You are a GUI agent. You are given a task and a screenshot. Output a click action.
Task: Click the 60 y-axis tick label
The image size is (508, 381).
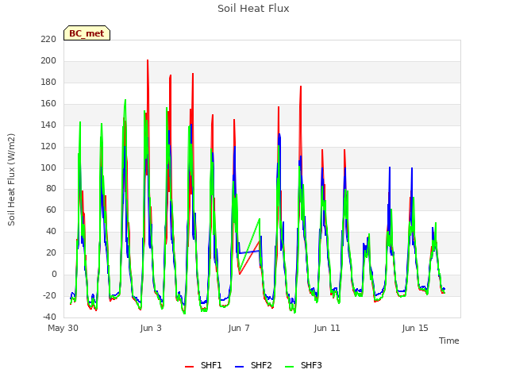pos(51,210)
